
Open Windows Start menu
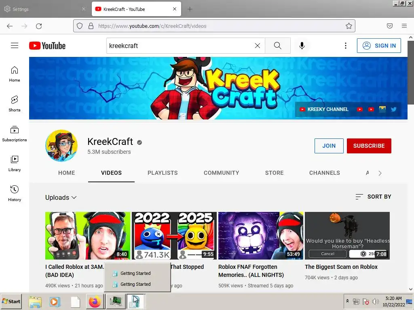click(11, 301)
